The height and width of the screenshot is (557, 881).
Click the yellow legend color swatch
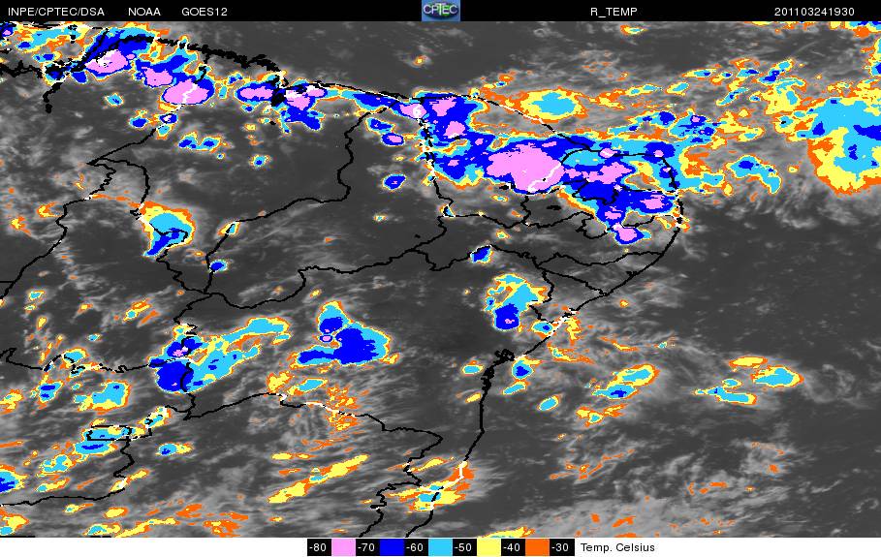click(x=488, y=547)
